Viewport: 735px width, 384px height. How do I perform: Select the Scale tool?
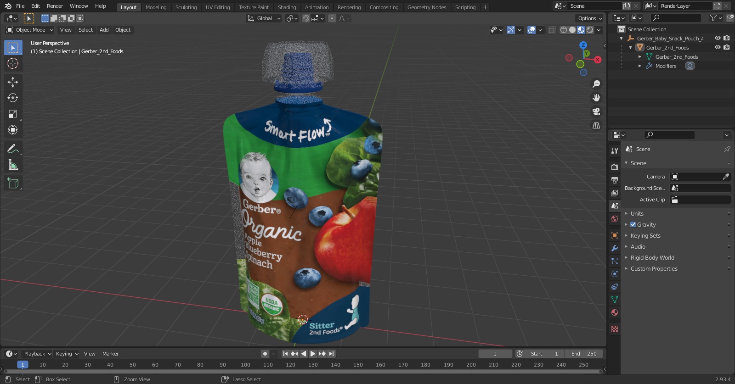13,114
